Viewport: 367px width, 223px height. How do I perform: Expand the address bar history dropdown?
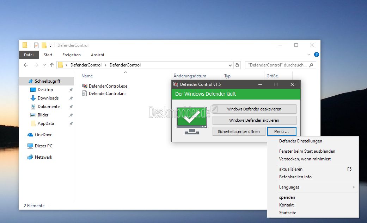tap(230, 65)
